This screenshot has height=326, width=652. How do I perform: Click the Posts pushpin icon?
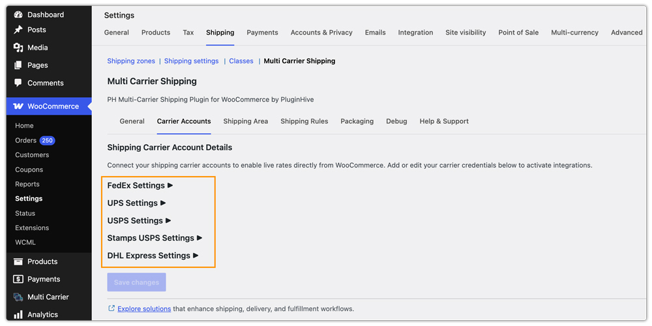[x=18, y=29]
